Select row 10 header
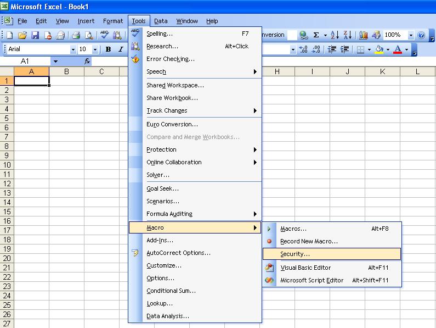 [x=7, y=165]
